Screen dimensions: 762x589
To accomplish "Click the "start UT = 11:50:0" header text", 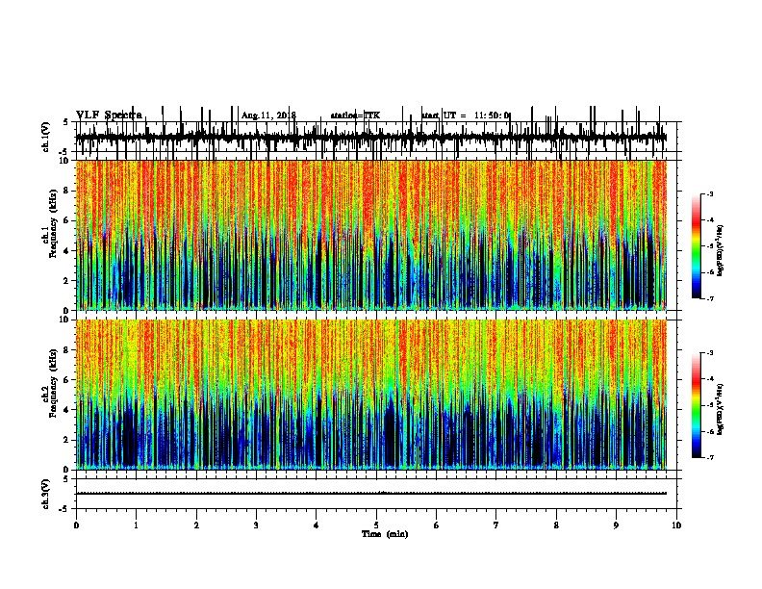I will pyautogui.click(x=466, y=115).
